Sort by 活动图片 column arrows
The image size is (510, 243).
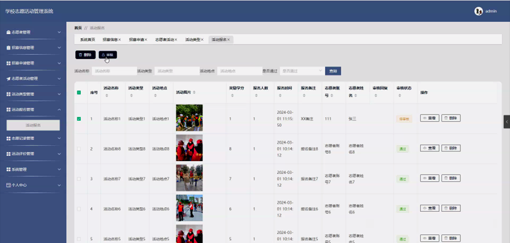194,93
